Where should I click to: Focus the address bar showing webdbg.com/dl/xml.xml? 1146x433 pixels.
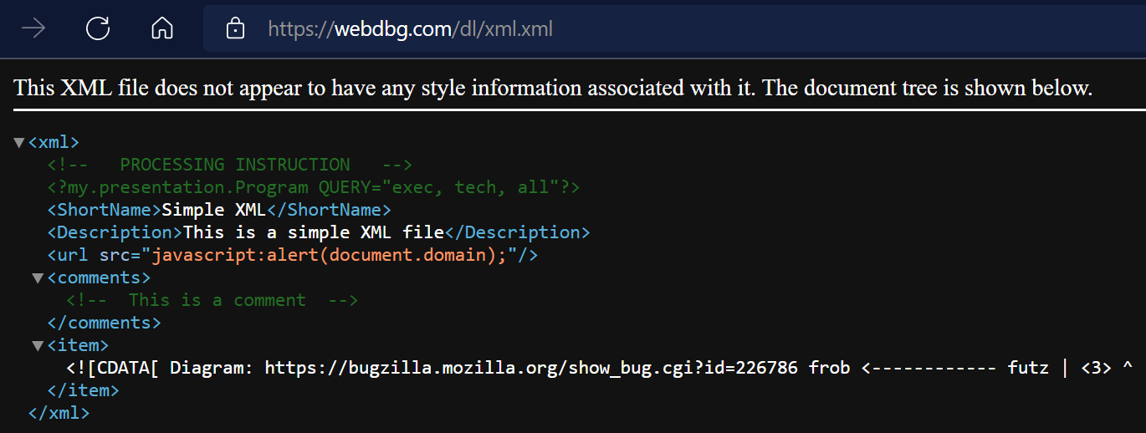[410, 29]
